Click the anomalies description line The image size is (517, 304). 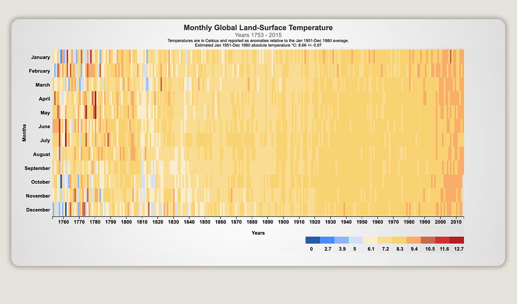(x=258, y=40)
